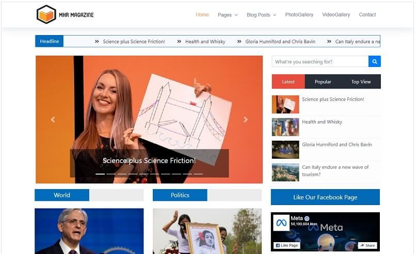Viewport: 416px width, 254px height.
Task: Select the Latest tab
Action: tap(289, 81)
